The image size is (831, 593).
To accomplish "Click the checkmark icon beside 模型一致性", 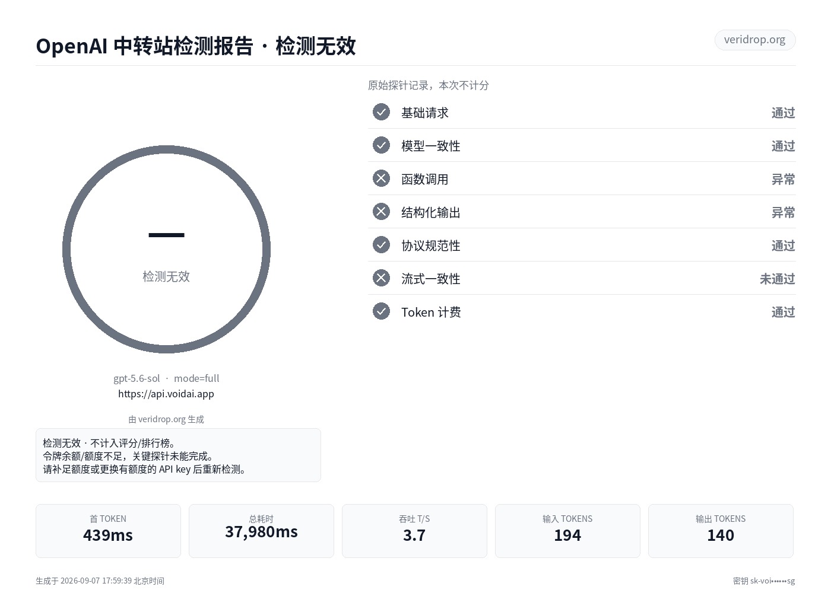I will click(381, 145).
